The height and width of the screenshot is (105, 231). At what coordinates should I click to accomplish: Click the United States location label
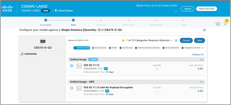(x=65, y=11)
